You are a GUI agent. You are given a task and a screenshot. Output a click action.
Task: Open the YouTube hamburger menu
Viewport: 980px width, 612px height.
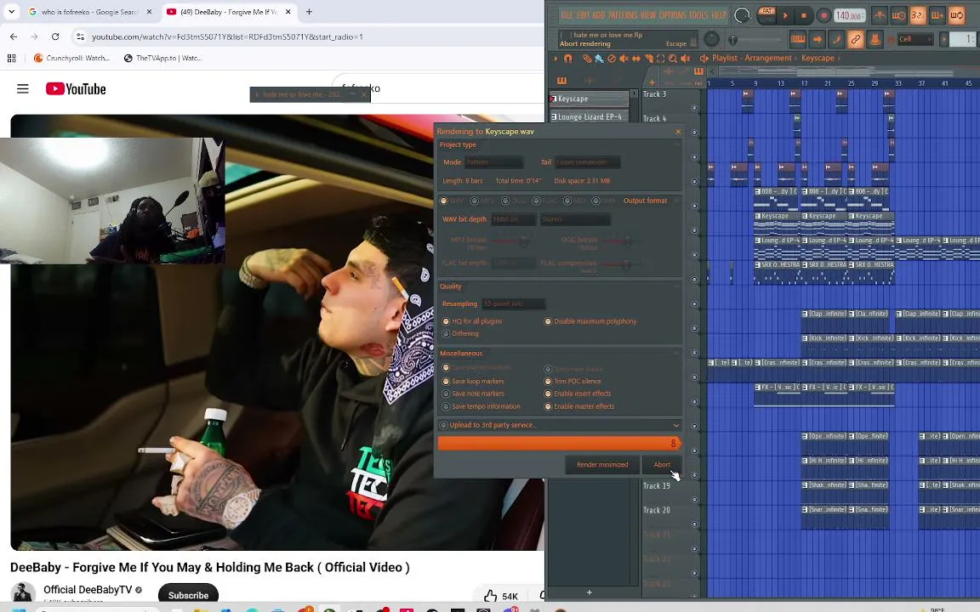coord(22,88)
